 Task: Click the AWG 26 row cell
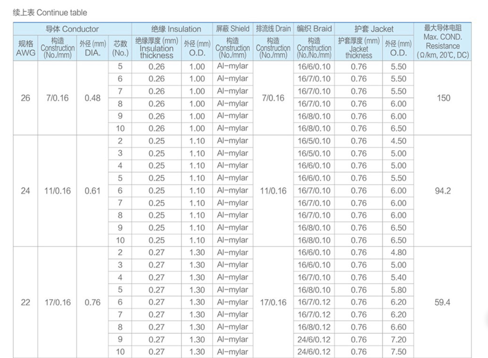click(25, 98)
